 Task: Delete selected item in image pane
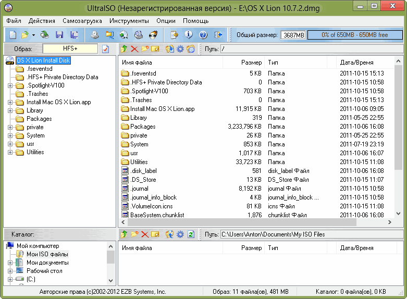coord(134,49)
